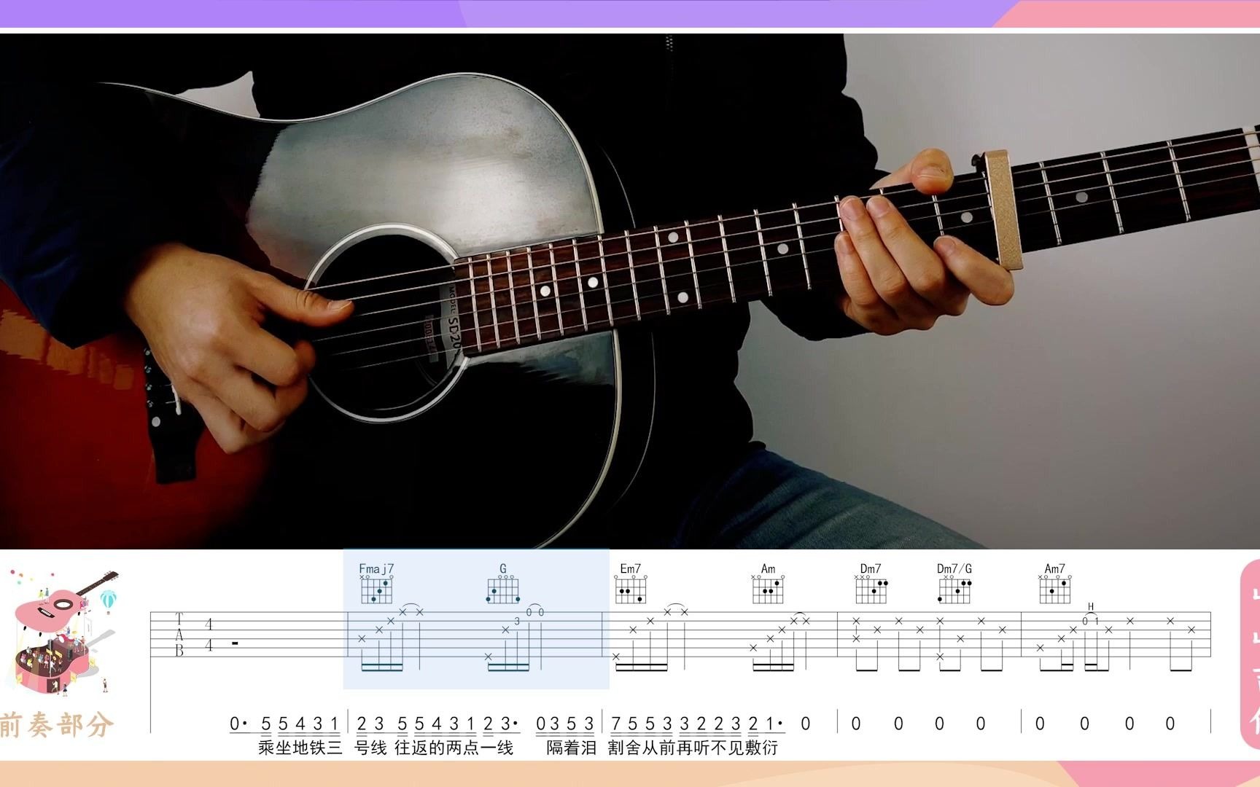
Task: Click the G chord fingering diagram
Action: (503, 589)
